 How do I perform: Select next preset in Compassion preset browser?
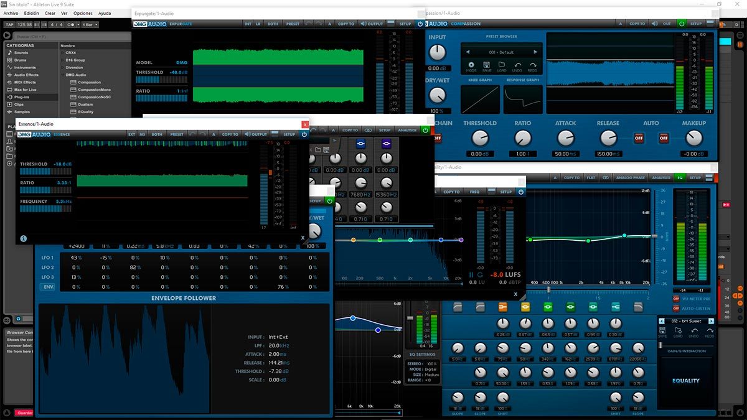point(535,52)
